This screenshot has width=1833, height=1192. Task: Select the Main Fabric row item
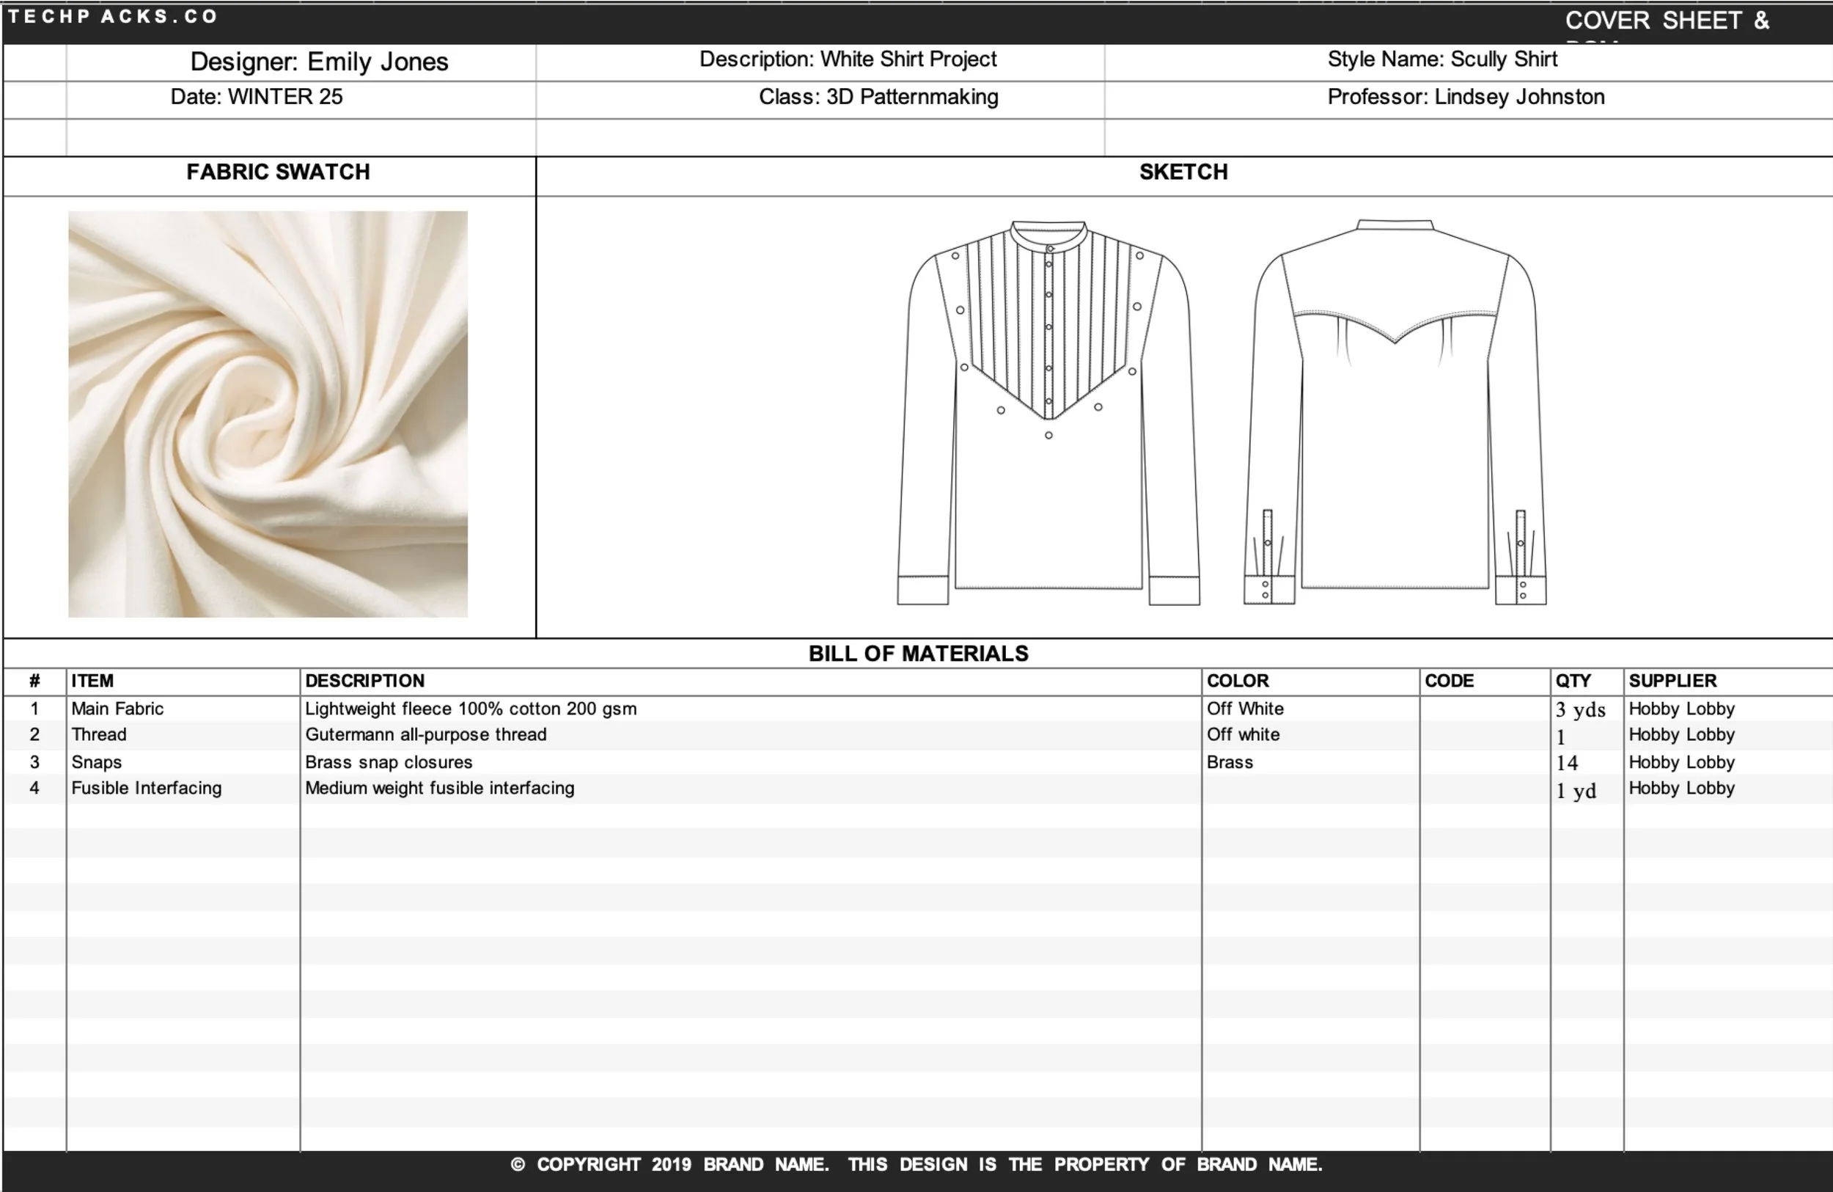(118, 708)
